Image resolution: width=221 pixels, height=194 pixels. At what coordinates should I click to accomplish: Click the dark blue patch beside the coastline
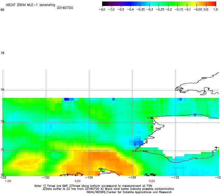pyautogui.click(x=138, y=143)
